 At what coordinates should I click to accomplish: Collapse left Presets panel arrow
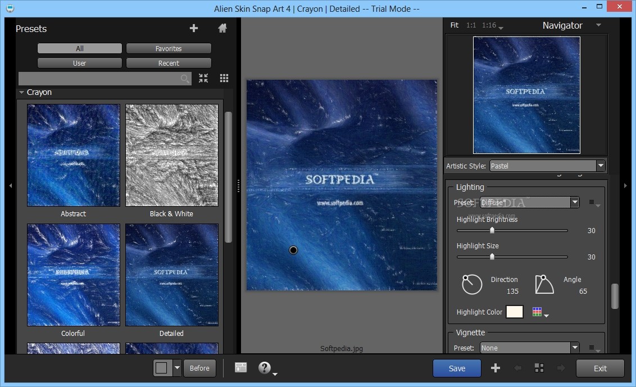11,185
